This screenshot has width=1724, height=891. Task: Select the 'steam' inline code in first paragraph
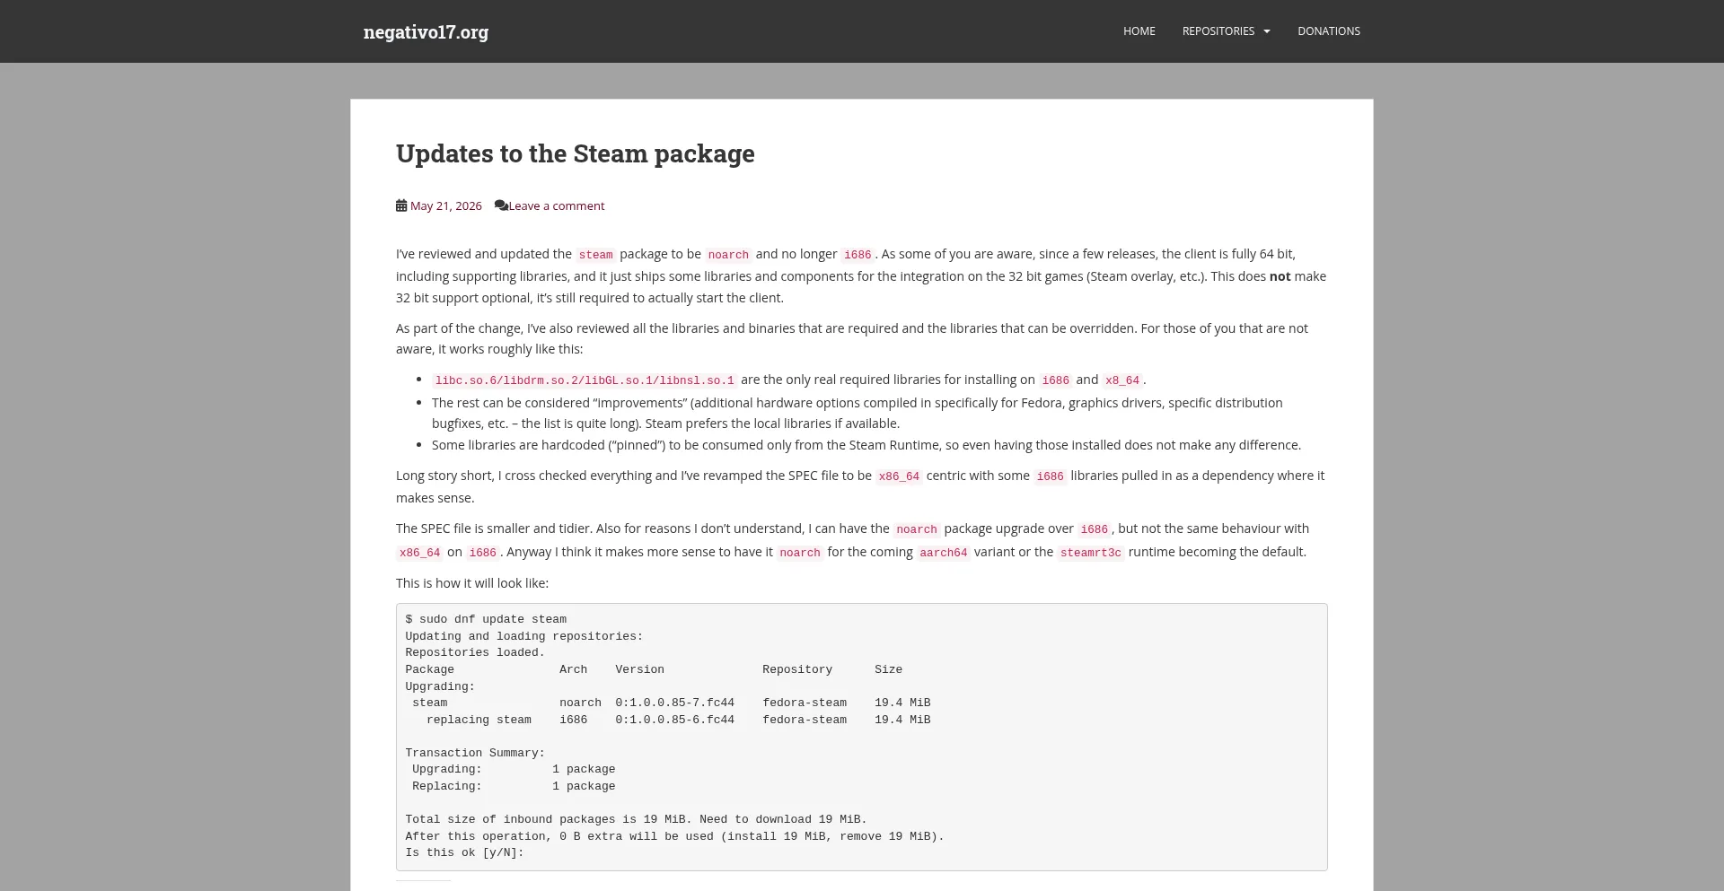[596, 255]
